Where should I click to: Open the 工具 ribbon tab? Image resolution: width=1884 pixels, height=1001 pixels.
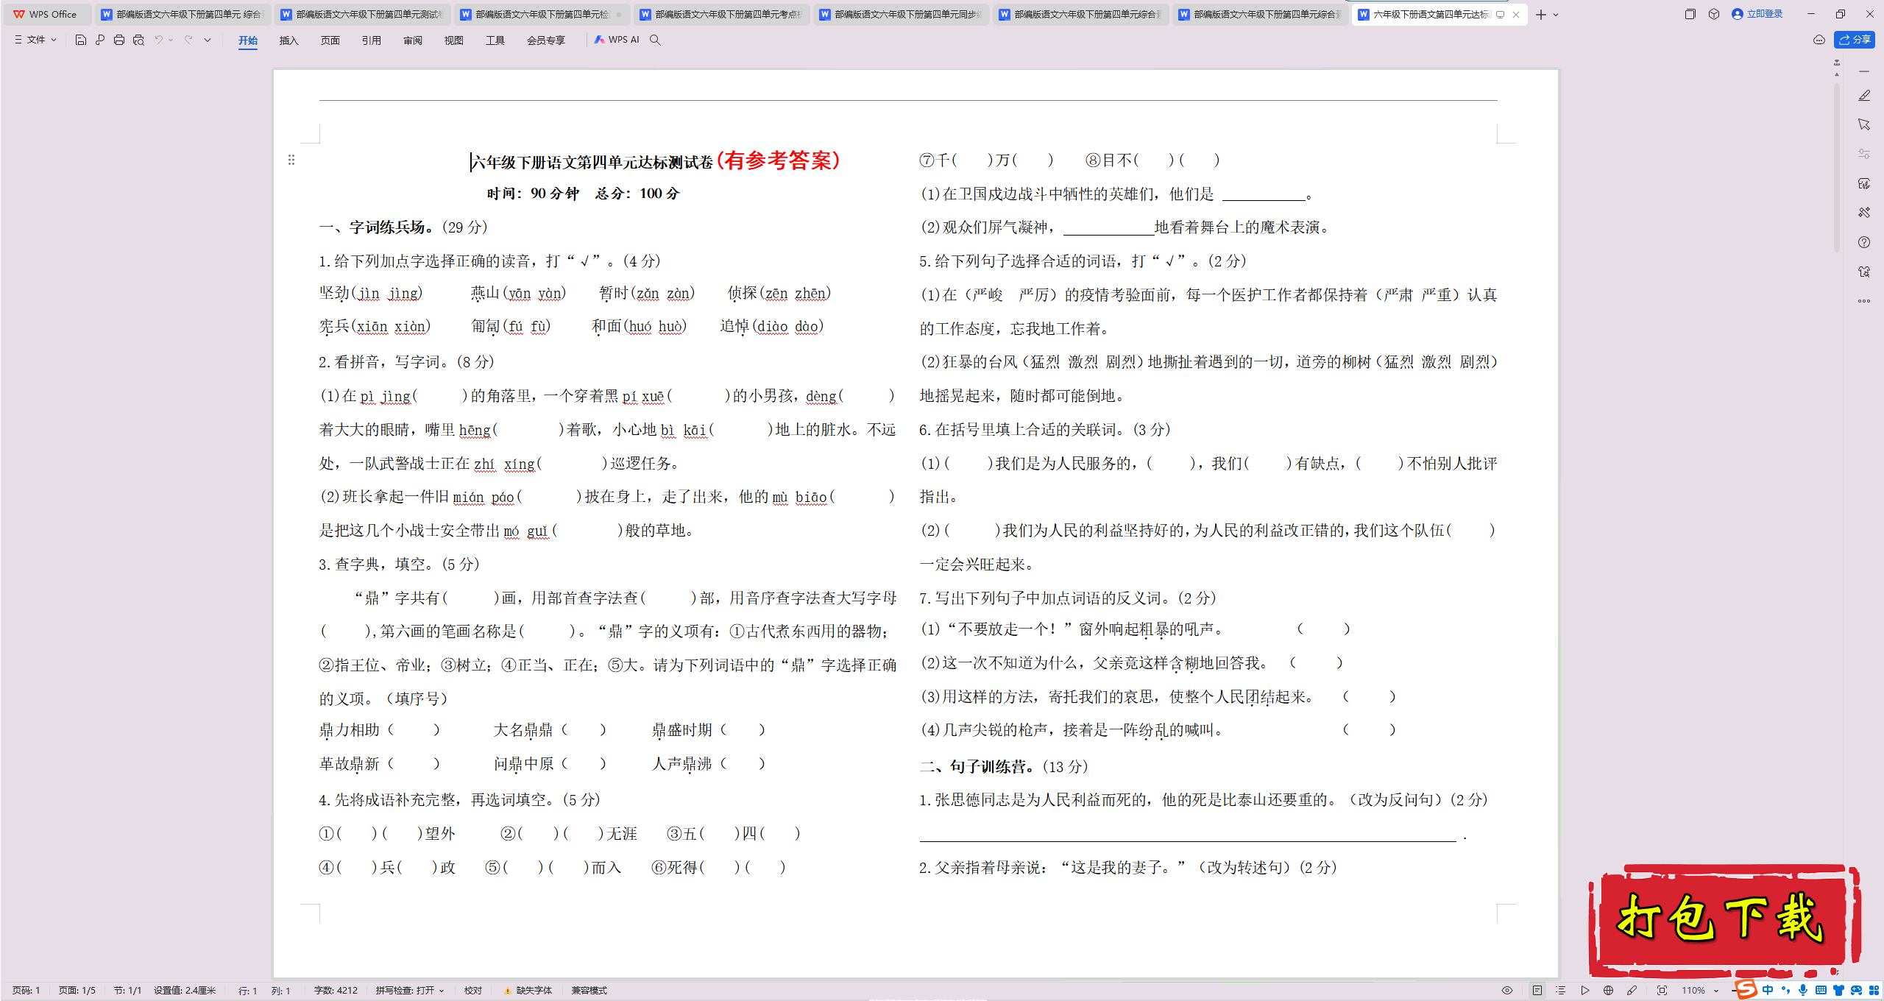(495, 40)
